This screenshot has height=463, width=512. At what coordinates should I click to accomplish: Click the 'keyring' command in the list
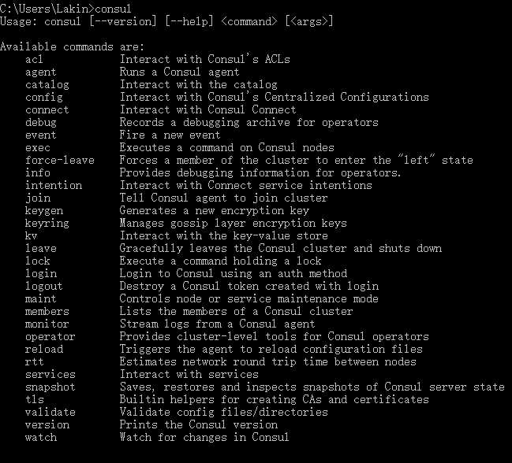pos(47,224)
